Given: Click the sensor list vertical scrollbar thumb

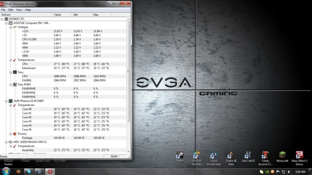Looking at the screenshot, I should 128,71.
